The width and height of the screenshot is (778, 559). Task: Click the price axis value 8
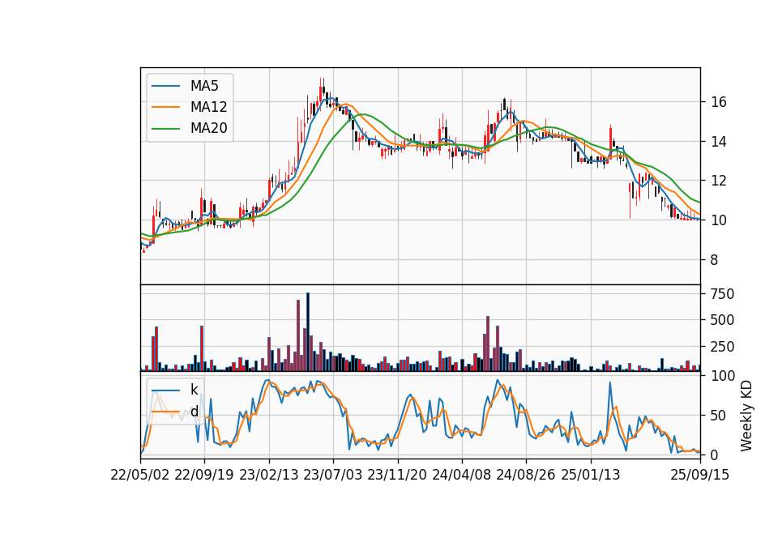tap(715, 260)
